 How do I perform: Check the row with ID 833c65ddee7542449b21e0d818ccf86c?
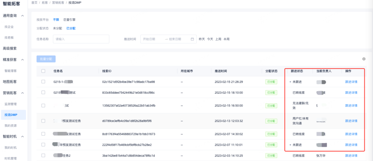(x=43, y=93)
